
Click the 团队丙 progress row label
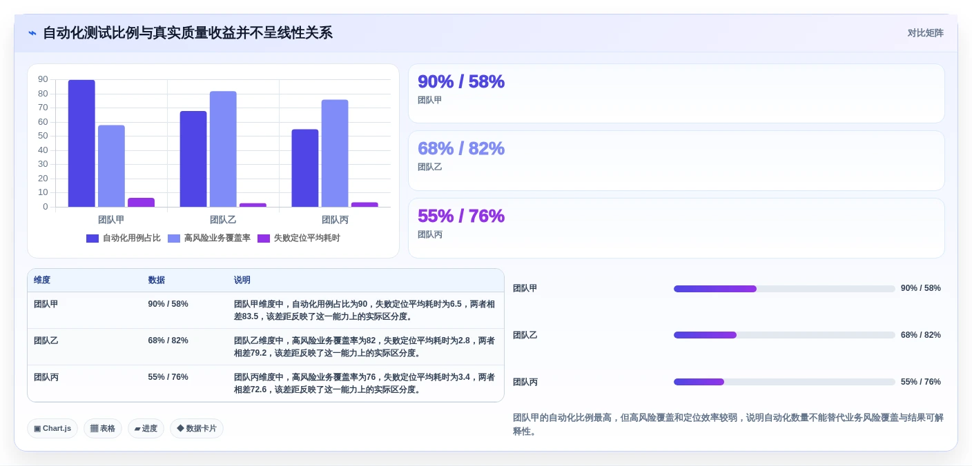coord(525,382)
